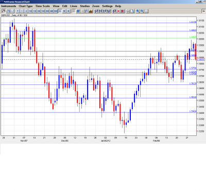
Task: Click the copy chart icon beside printer
Action: pyautogui.click(x=132, y=11)
